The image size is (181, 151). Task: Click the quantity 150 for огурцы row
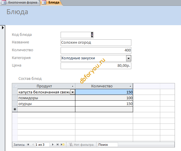coord(104,104)
